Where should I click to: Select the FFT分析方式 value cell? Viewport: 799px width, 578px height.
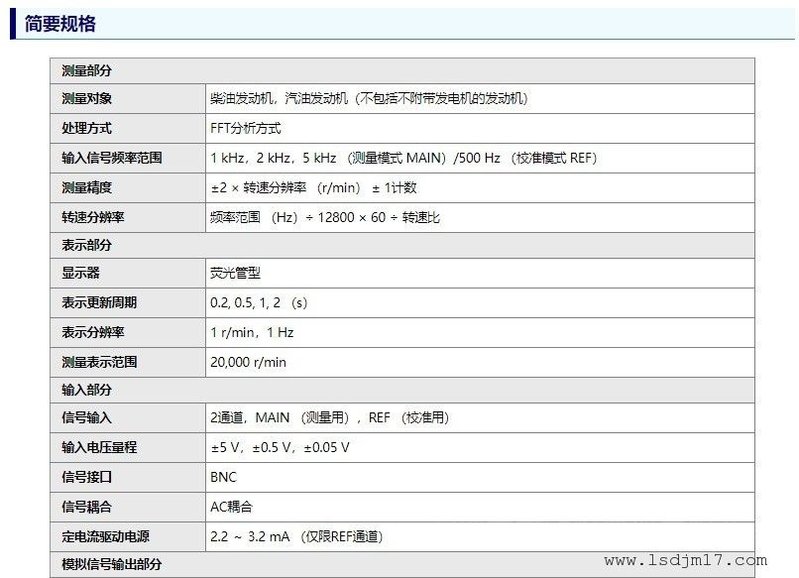tap(246, 128)
